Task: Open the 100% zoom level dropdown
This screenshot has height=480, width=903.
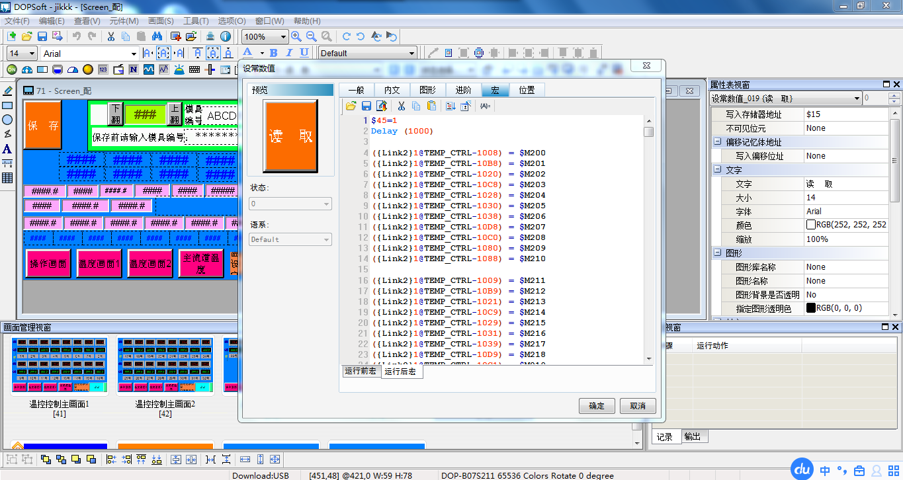Action: coord(282,37)
